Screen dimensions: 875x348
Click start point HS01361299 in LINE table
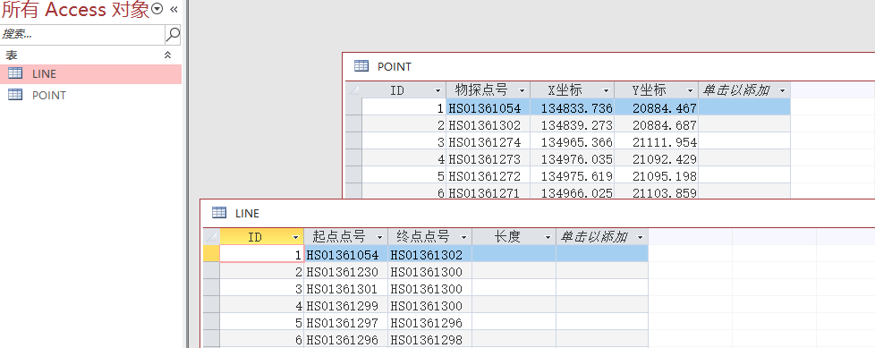point(346,306)
